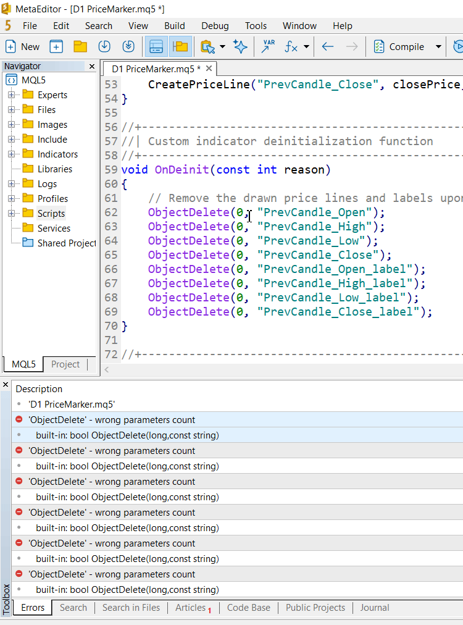
Task: Click the New file button
Action: (22, 47)
